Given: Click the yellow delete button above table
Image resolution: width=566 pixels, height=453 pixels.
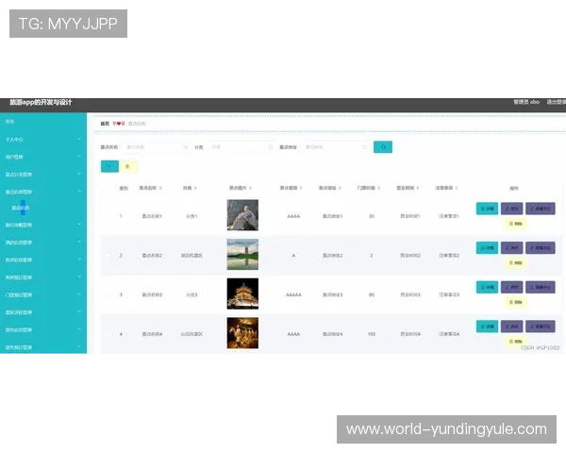Looking at the screenshot, I should click(x=129, y=166).
